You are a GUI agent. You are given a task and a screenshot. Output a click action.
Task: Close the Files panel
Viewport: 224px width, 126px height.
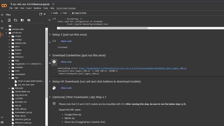tap(45, 14)
